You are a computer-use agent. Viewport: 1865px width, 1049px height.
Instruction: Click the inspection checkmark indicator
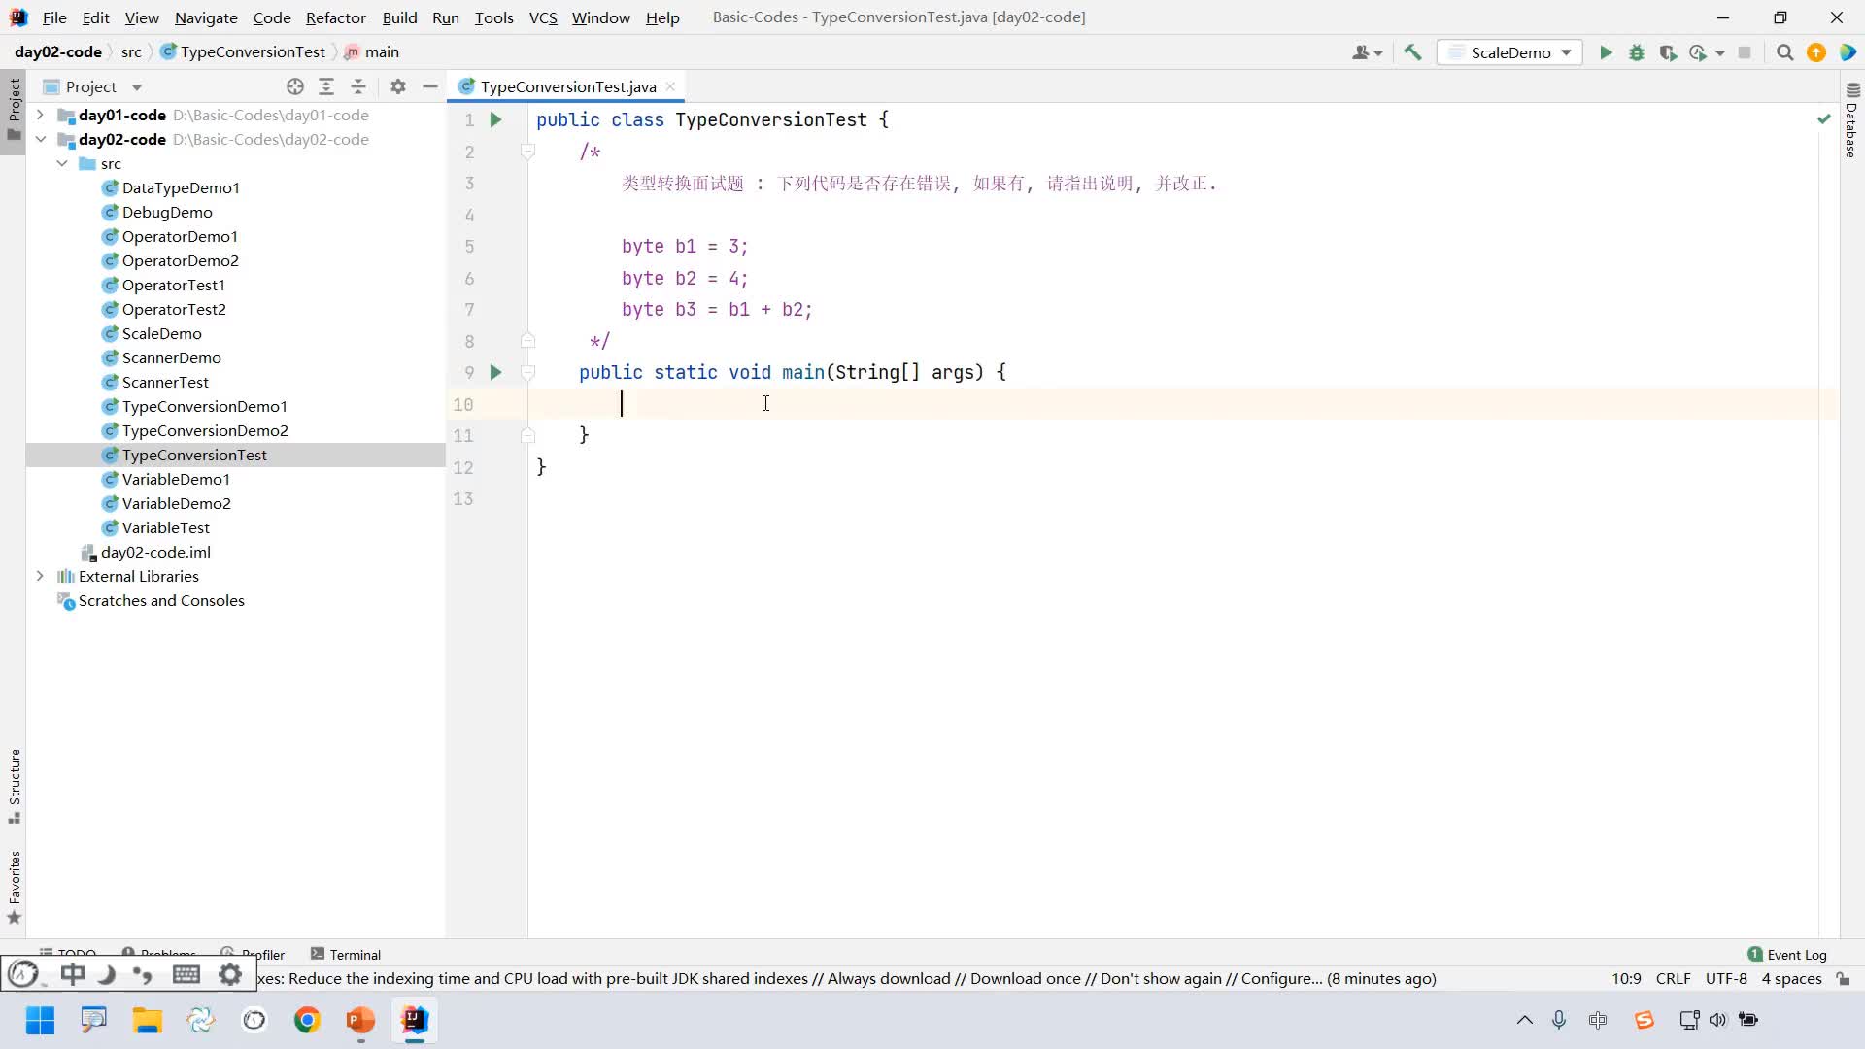(1823, 118)
